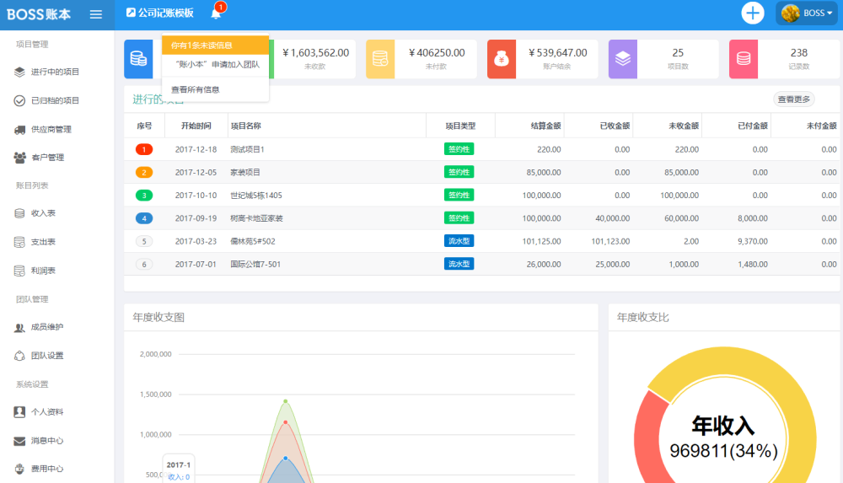Click the plus add button
Screen dimensions: 843x483
pyautogui.click(x=752, y=13)
